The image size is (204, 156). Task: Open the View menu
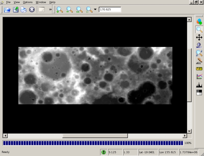[x=17, y=2]
